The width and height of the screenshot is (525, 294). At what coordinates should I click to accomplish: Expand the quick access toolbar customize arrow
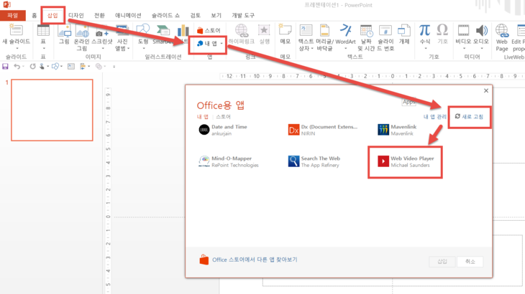[x=114, y=67]
